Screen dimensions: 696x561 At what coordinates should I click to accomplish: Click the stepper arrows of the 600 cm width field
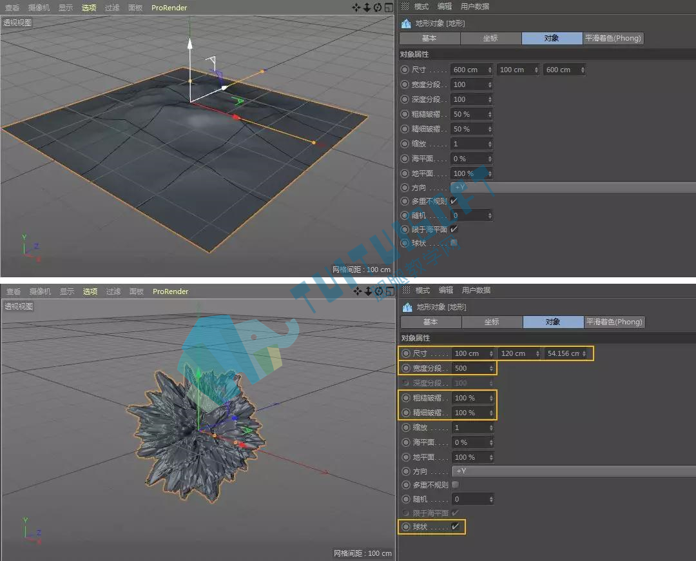tap(490, 70)
